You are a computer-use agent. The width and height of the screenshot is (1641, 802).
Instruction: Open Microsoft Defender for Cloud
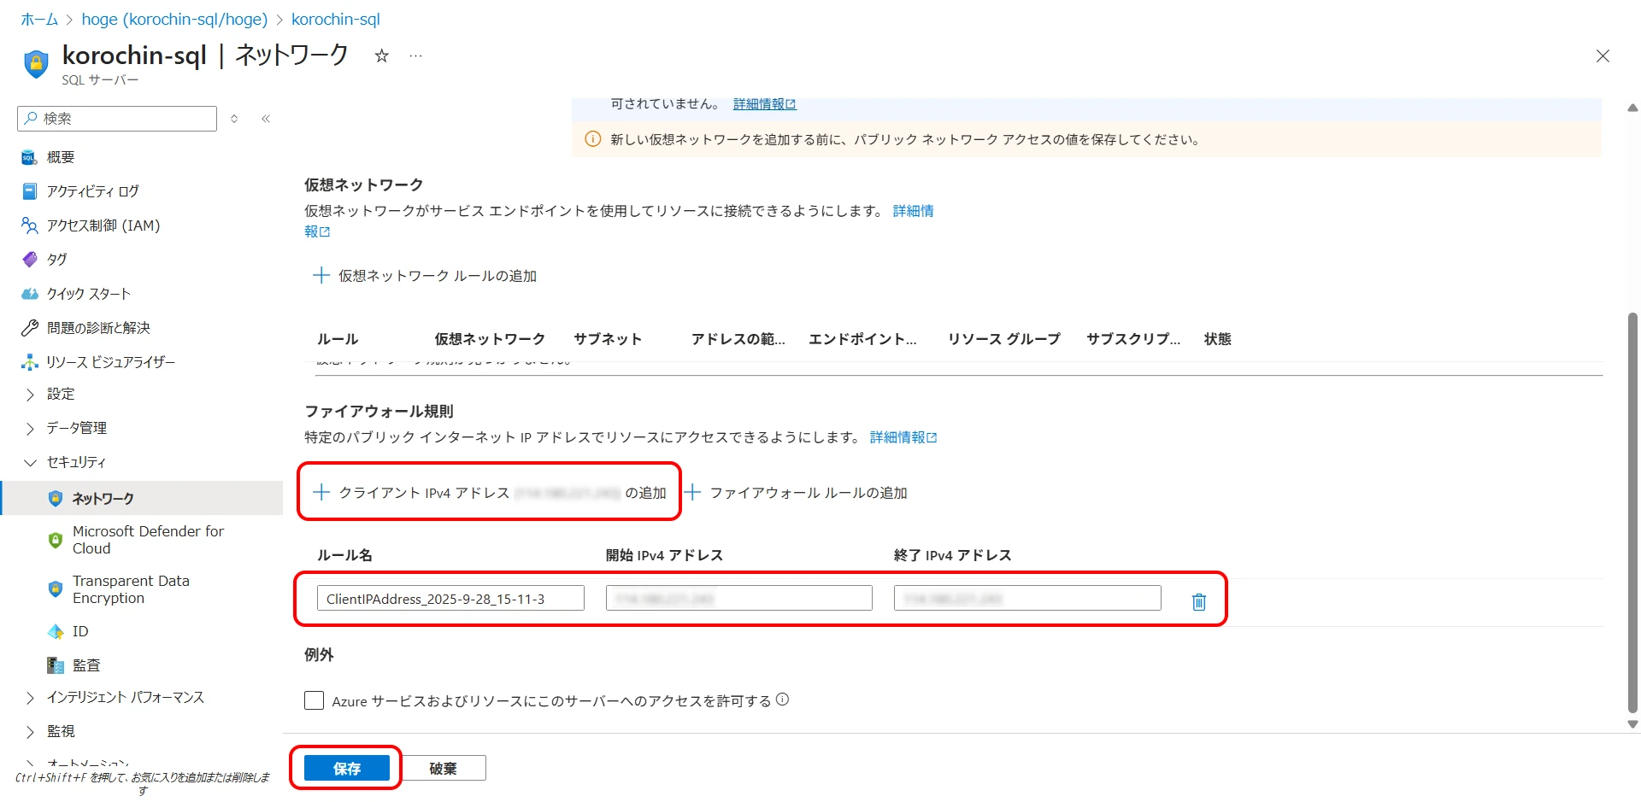pyautogui.click(x=147, y=540)
